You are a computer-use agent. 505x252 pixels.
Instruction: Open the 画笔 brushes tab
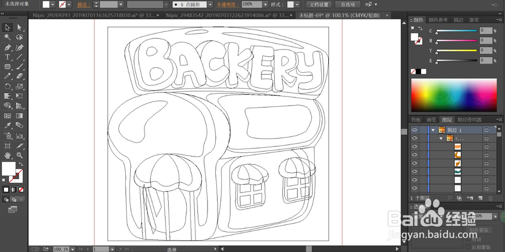pos(431,120)
